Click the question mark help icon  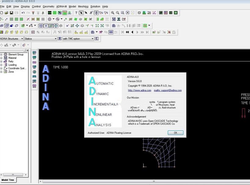(x=76, y=13)
